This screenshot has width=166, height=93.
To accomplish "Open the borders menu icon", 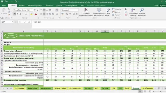I will click(x=26, y=14).
